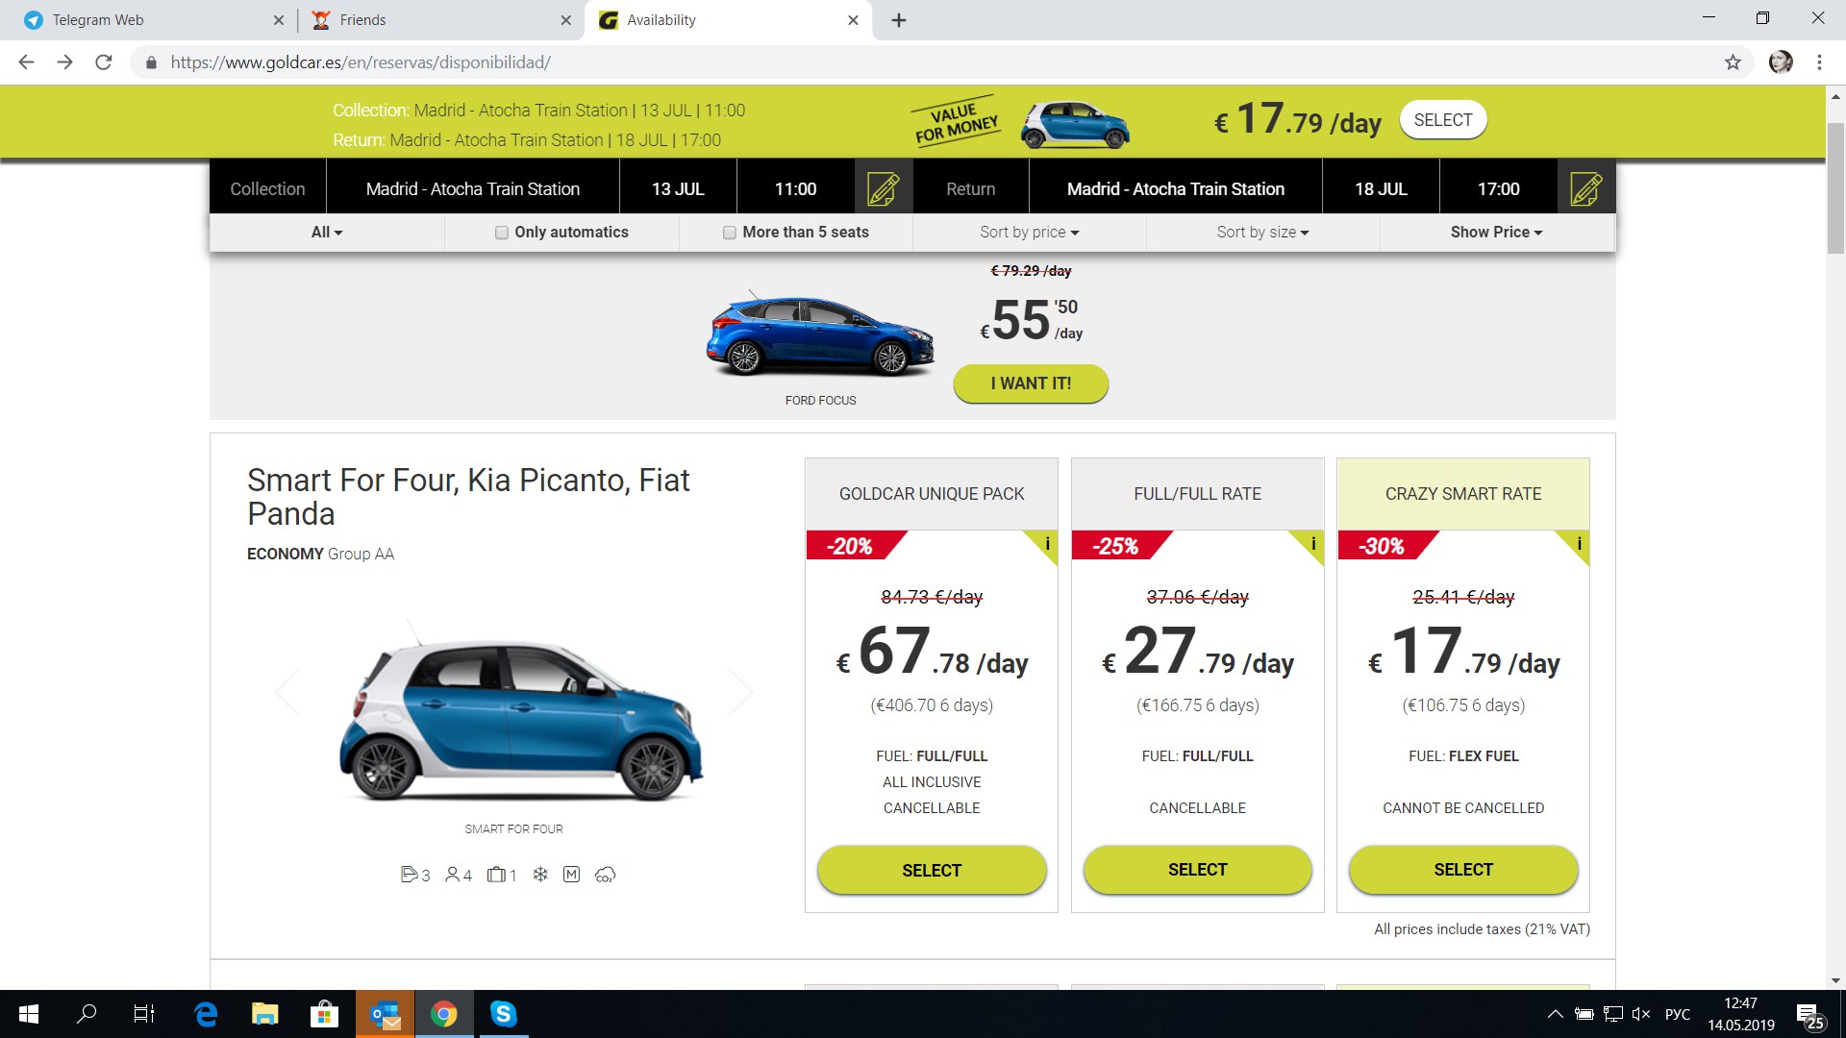
Task: Click the РУС input language indicator
Action: pos(1677,1014)
